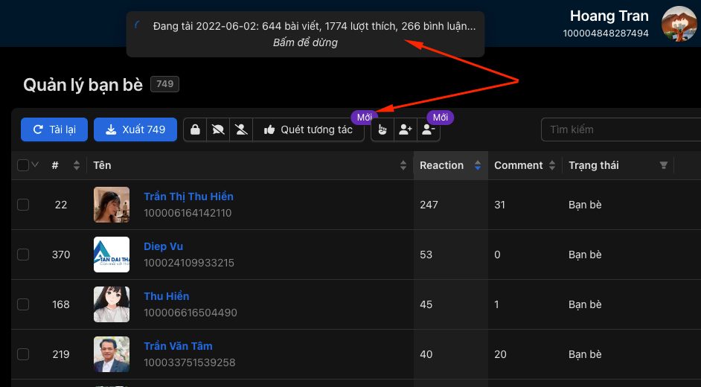Sort by Reaction column
Image resolution: width=701 pixels, height=387 pixels.
(x=478, y=165)
